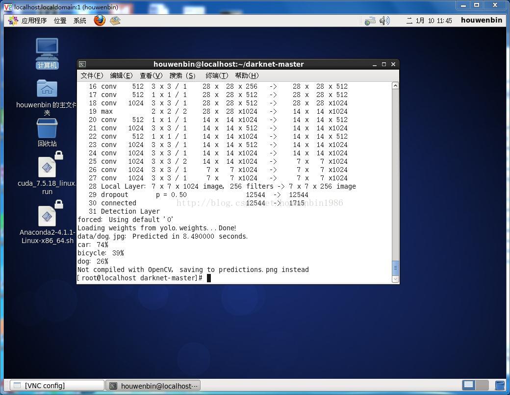Click the 'car: 74%' output line
Image resolution: width=510 pixels, height=395 pixels.
point(93,245)
